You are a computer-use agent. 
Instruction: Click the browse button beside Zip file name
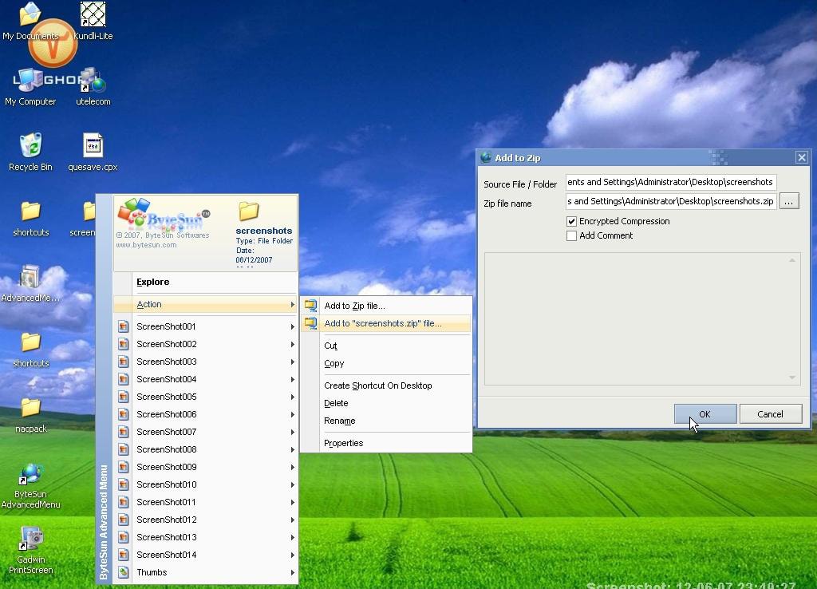[x=789, y=201]
